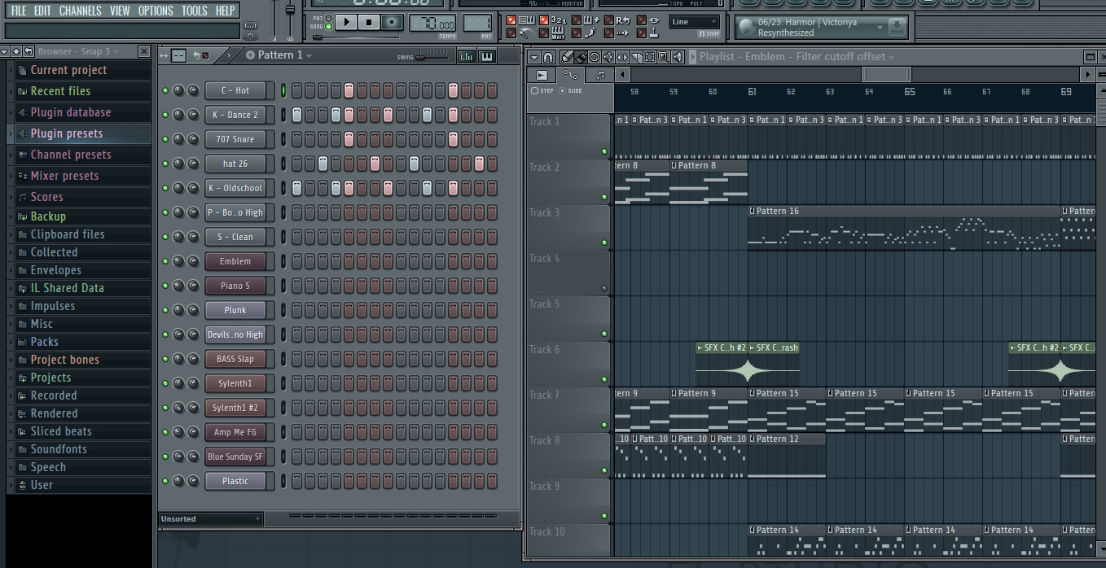Switch to the automation clip focus tab

pos(570,75)
